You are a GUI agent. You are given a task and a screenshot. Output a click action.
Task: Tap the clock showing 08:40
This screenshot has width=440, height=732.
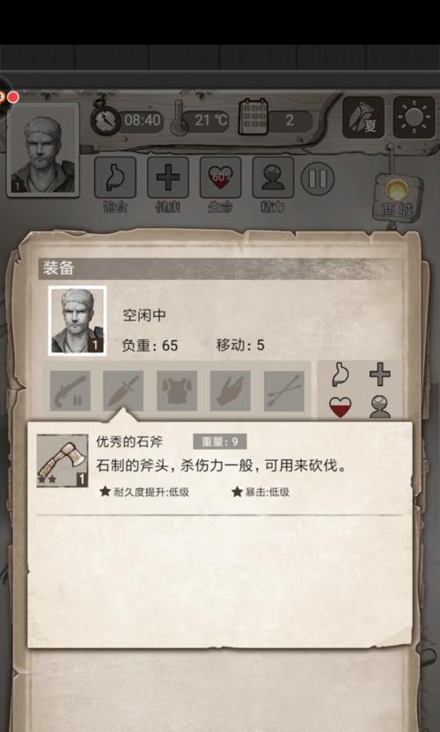[x=127, y=120]
